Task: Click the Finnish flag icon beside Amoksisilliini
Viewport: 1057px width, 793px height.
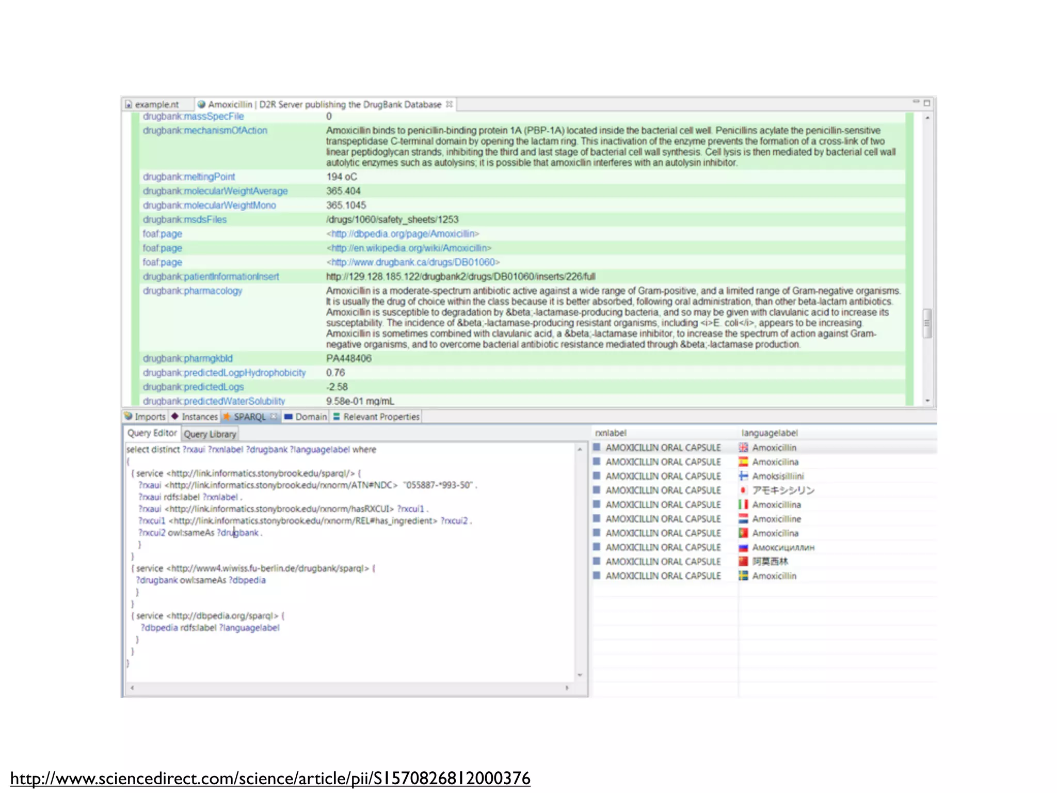Action: coord(743,476)
